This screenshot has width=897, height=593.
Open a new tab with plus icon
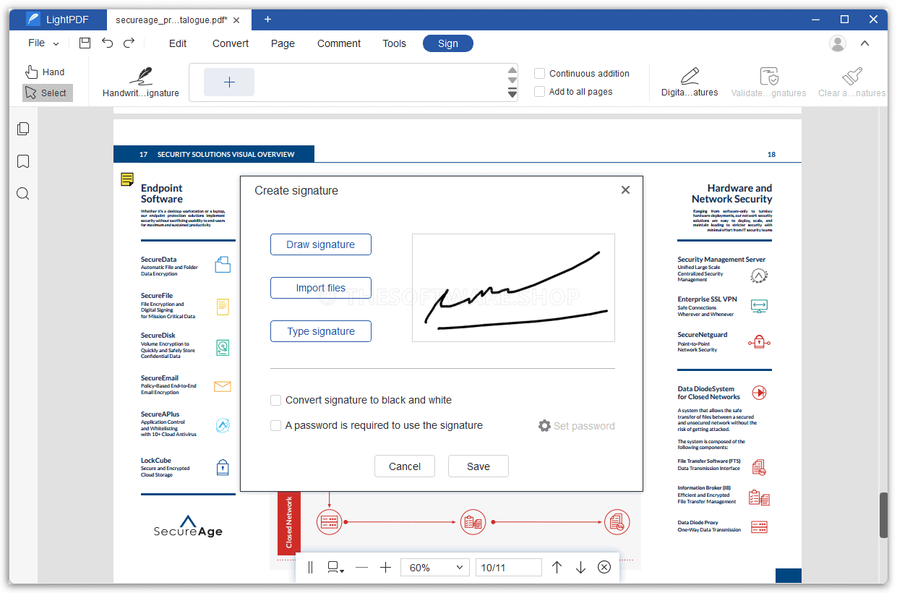click(267, 20)
